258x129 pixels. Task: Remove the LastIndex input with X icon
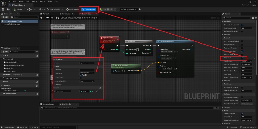click(96, 91)
